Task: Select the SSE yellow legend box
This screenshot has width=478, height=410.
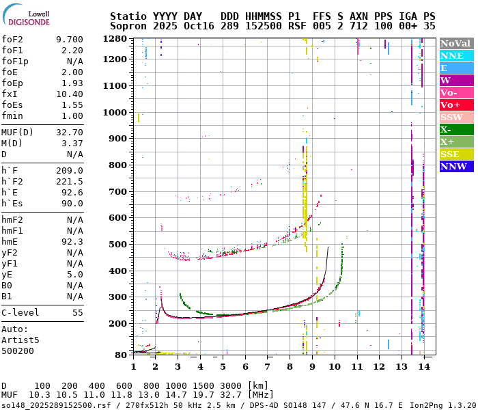Action: point(455,154)
